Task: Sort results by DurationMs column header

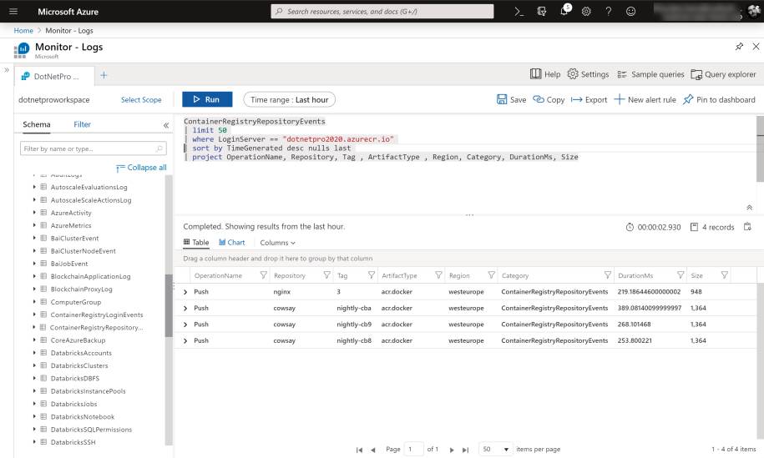Action: click(635, 275)
